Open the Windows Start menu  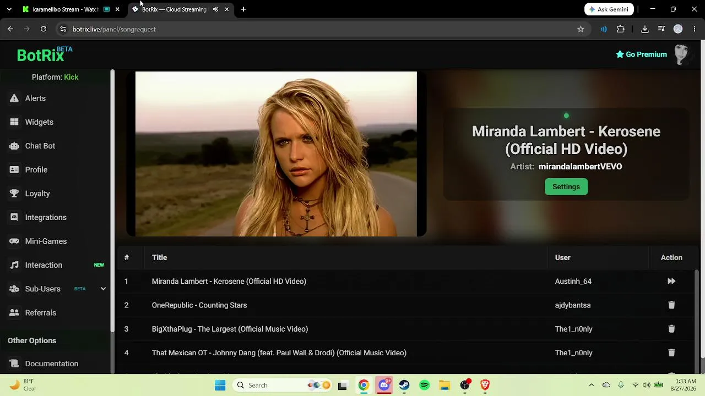tap(220, 385)
